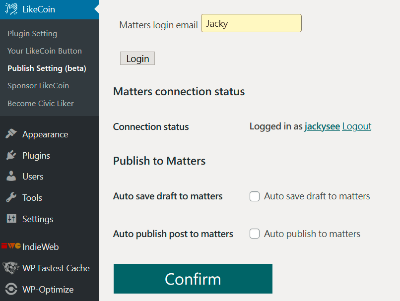Click the Tools wrench icon
The image size is (400, 301).
(11, 197)
